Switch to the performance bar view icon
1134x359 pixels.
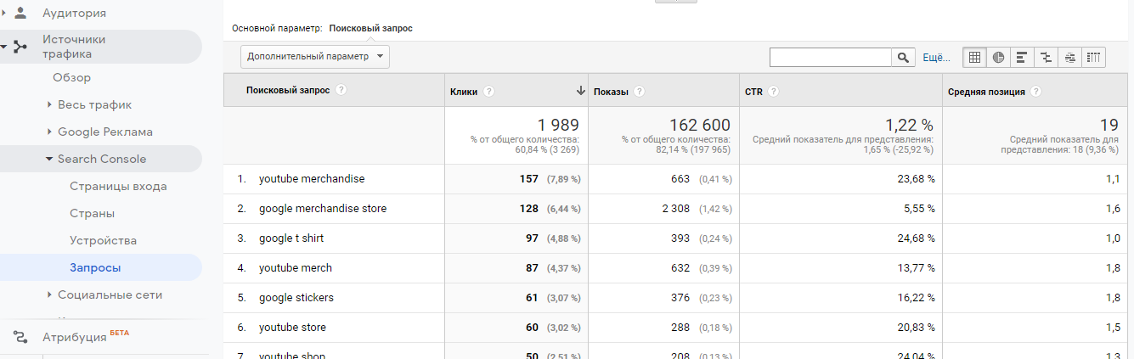point(1022,57)
